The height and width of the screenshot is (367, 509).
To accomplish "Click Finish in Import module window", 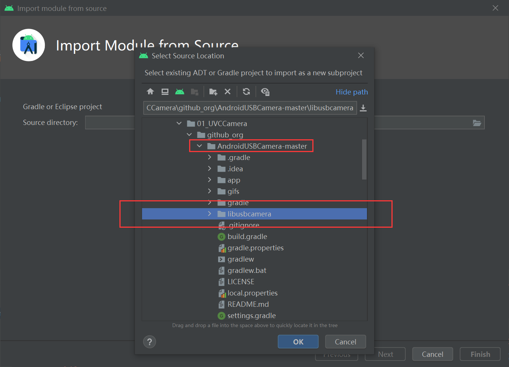I will click(480, 354).
